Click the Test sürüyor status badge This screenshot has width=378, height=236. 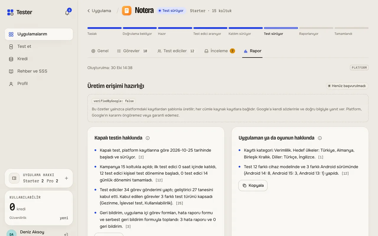pos(171,11)
